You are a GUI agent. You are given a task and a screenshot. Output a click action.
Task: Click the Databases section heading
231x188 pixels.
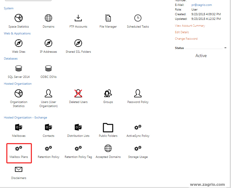click(11, 59)
